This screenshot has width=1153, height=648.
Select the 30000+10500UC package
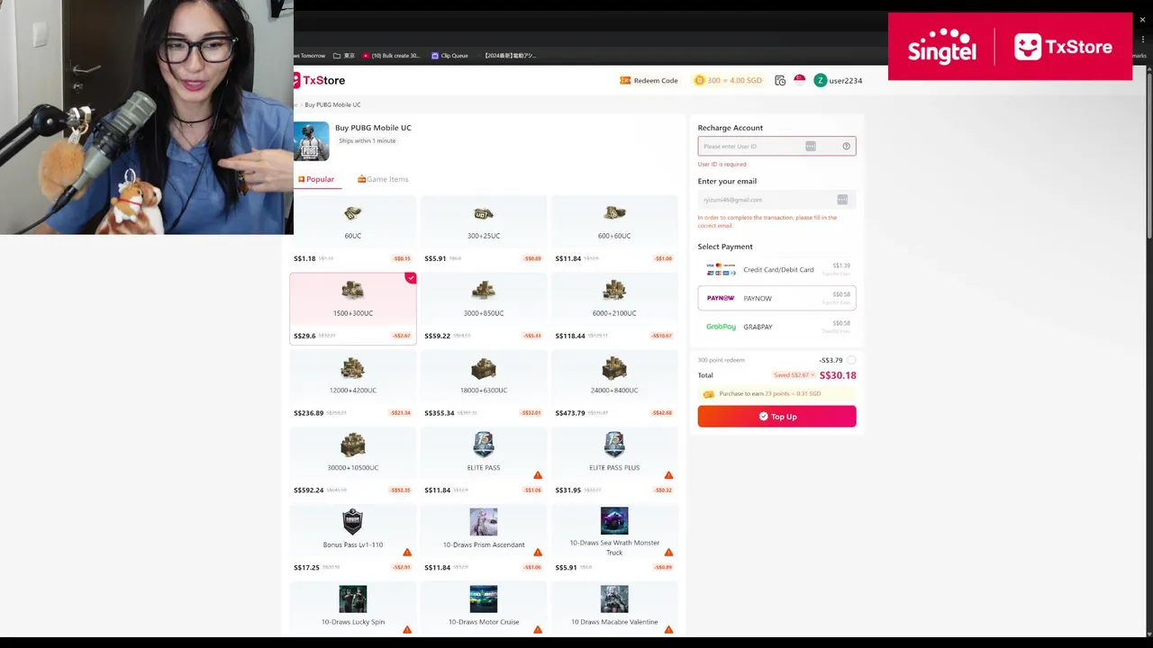353,463
